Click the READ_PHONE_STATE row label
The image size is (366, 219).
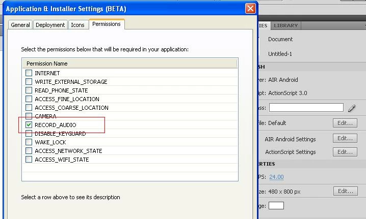coord(61,90)
